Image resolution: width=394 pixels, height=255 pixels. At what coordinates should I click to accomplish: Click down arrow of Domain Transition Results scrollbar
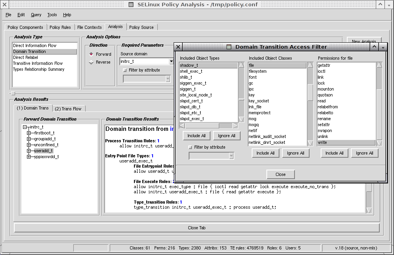pyautogui.click(x=369, y=210)
